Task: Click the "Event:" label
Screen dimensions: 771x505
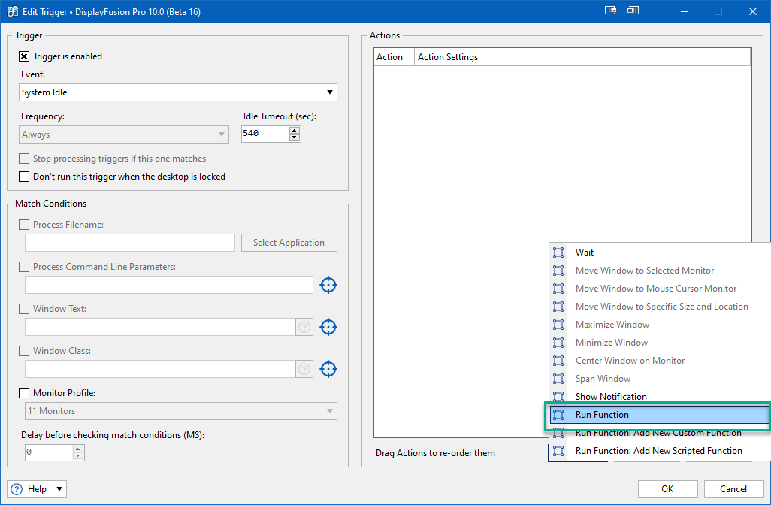Action: tap(33, 74)
